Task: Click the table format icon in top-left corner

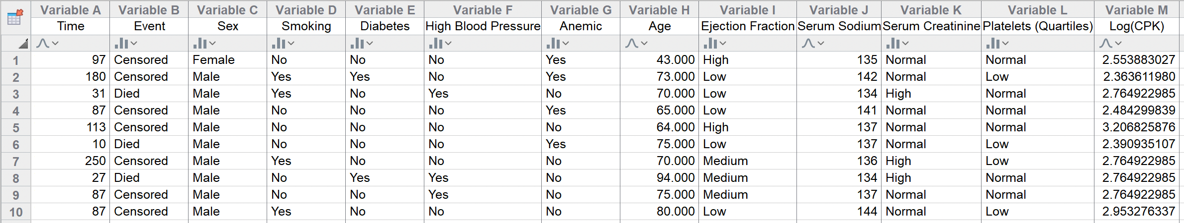Action: pyautogui.click(x=15, y=17)
